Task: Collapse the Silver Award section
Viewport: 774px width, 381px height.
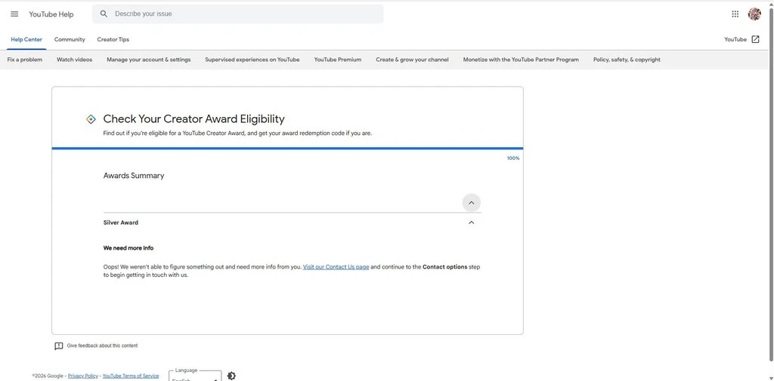Action: pos(472,223)
